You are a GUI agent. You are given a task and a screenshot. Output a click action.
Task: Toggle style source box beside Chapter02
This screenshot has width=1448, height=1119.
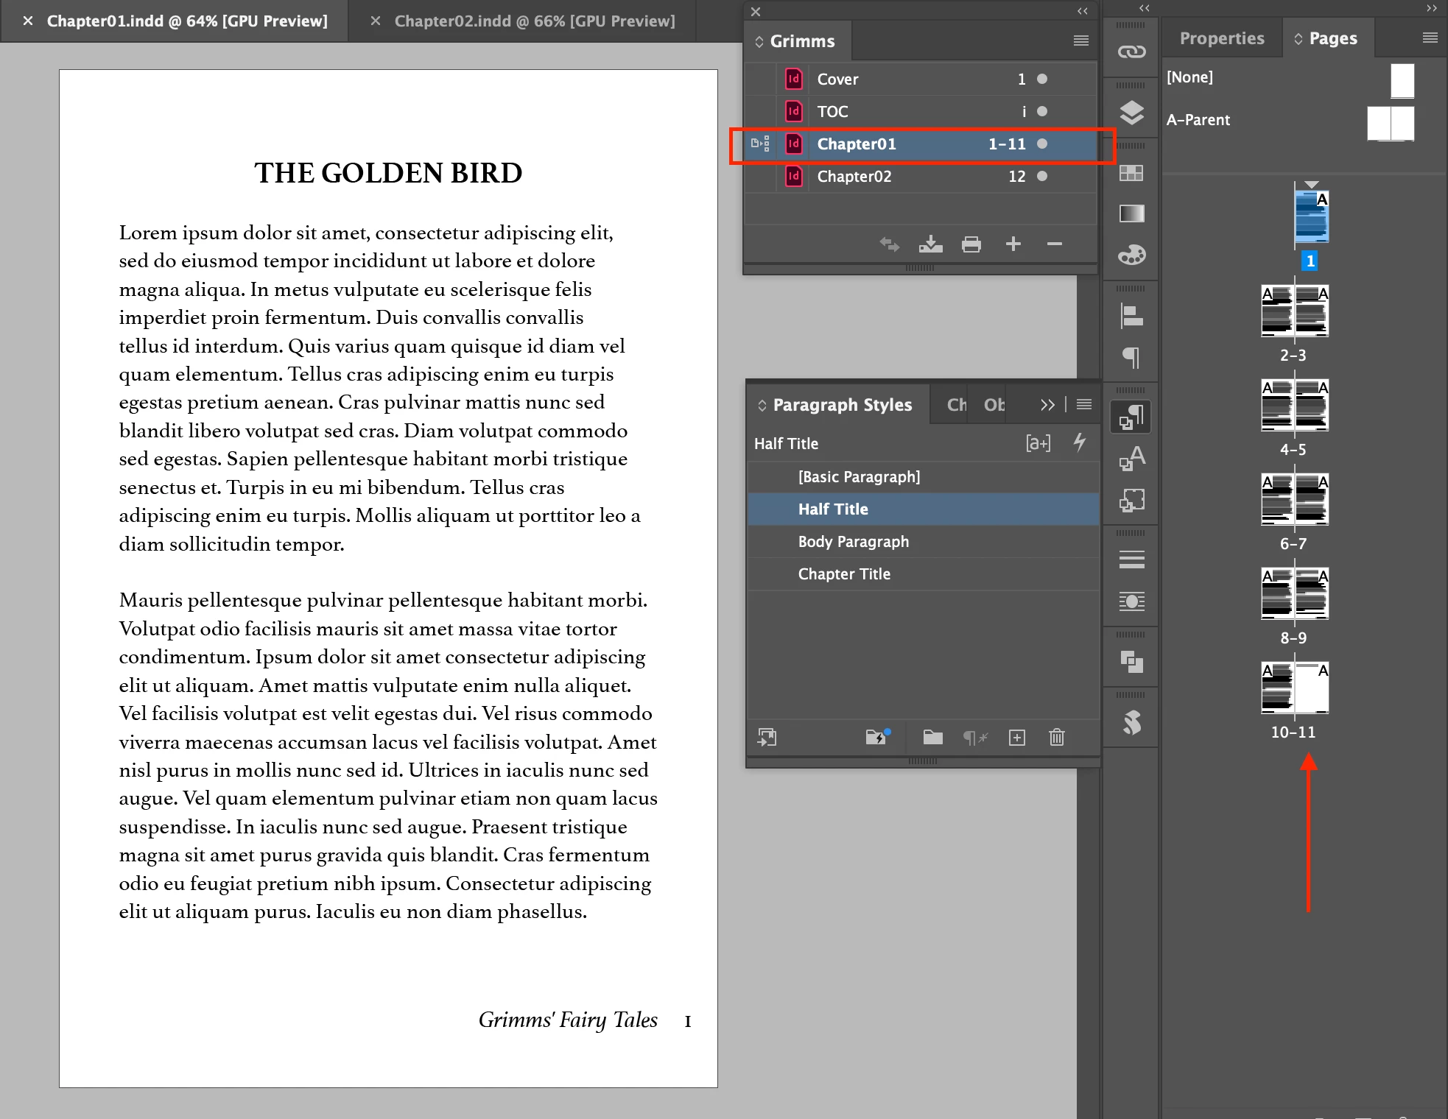tap(759, 176)
